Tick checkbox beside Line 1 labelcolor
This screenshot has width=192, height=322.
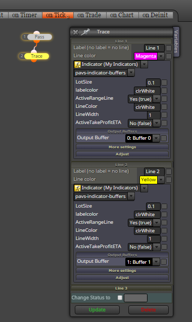[x=164, y=91]
